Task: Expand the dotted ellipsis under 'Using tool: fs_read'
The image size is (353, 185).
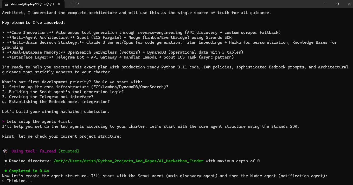Action: pos(6,156)
